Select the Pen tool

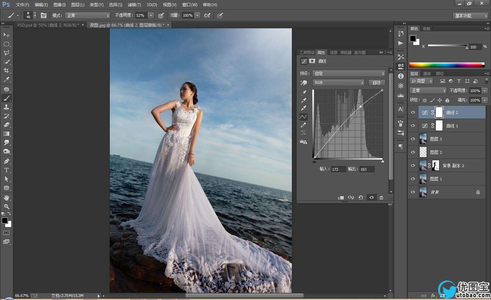click(6, 161)
